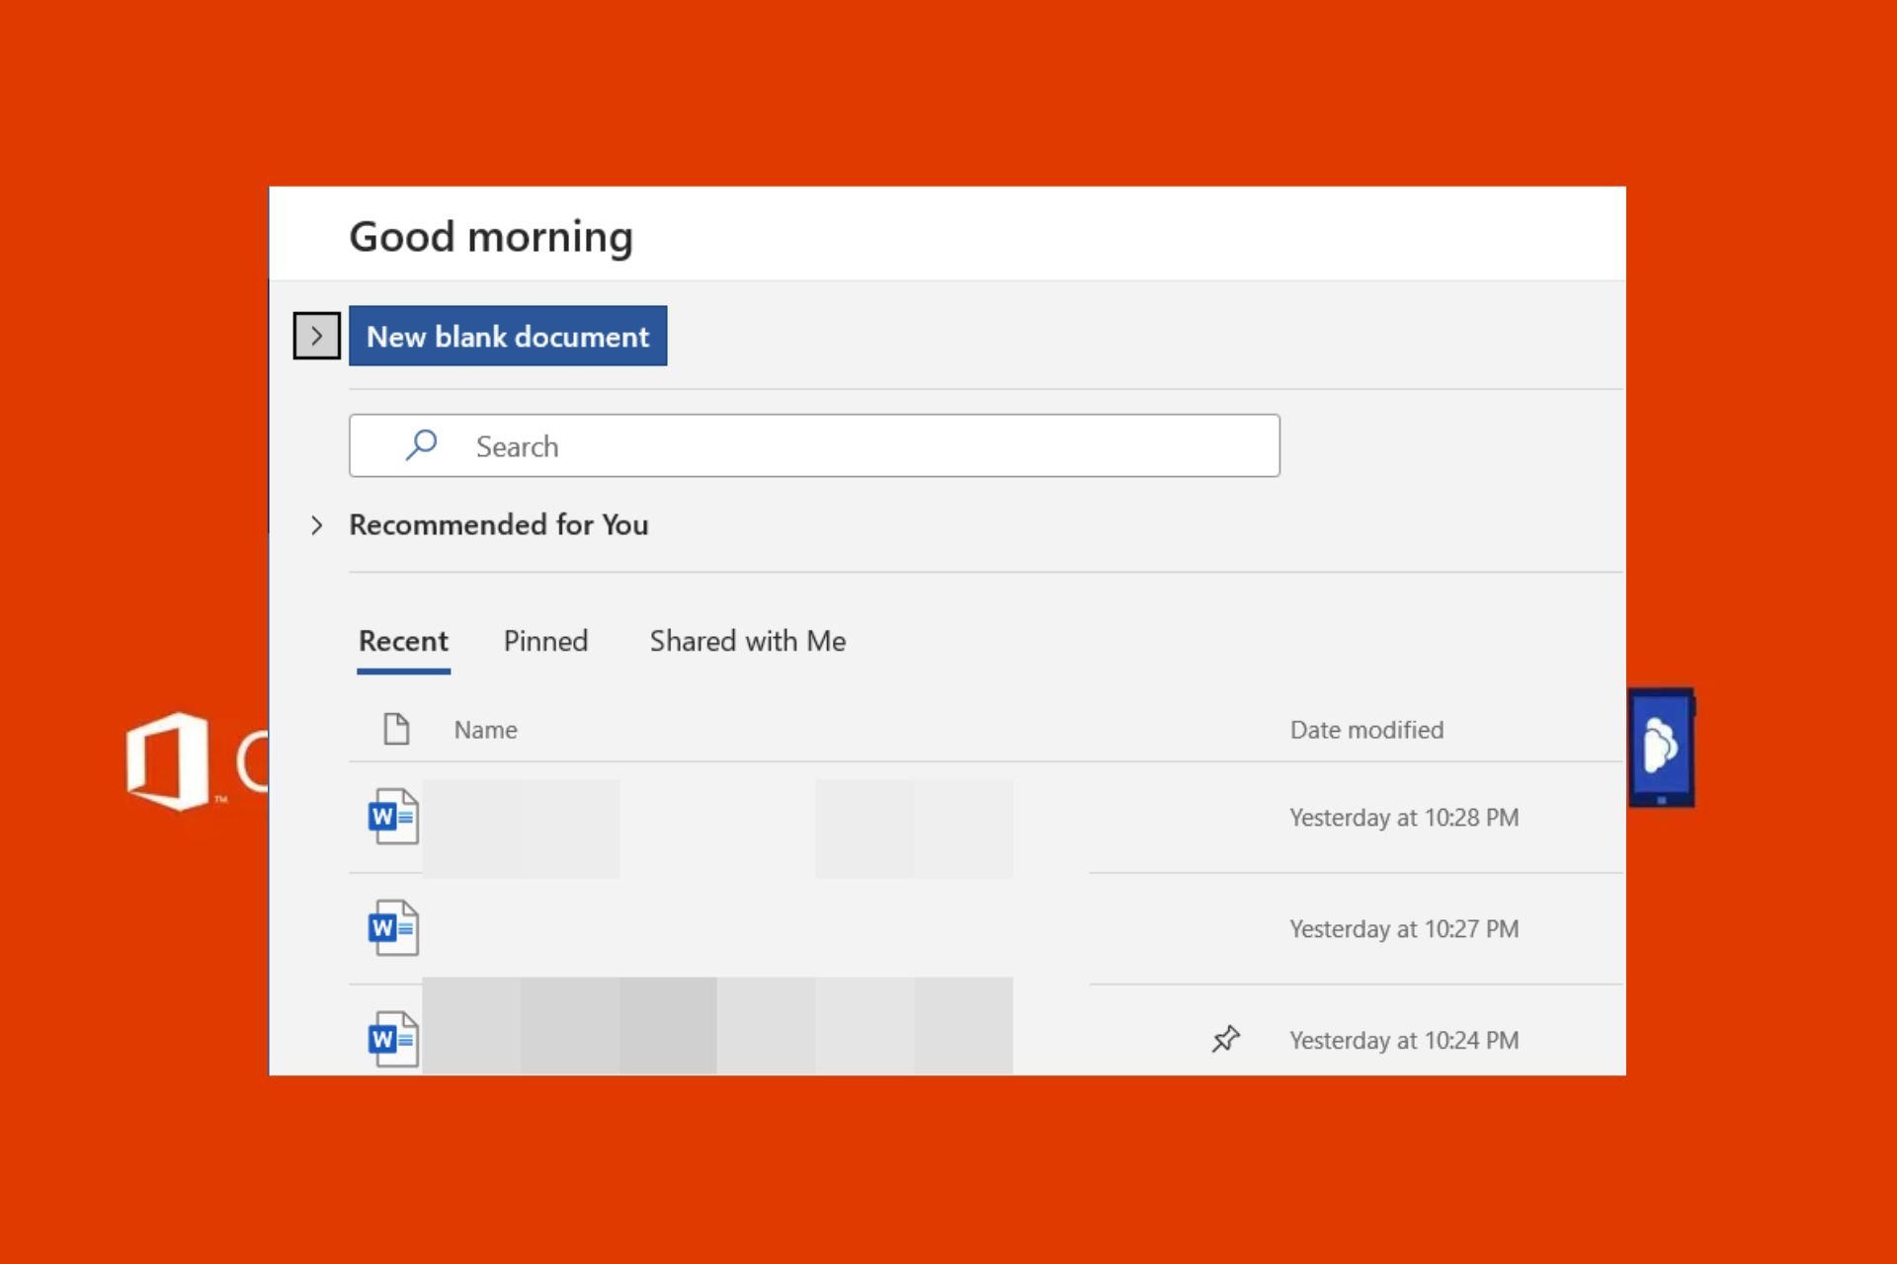Click the generic document icon in Name column
Image resolution: width=1897 pixels, height=1264 pixels.
point(396,728)
